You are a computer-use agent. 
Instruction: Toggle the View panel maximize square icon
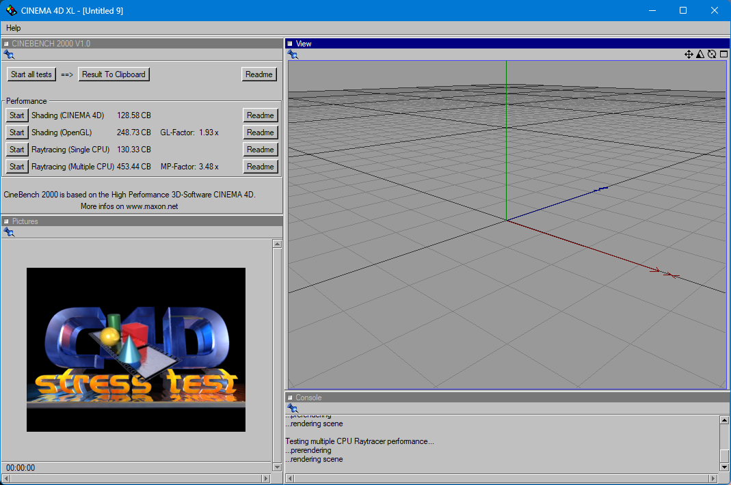(723, 55)
